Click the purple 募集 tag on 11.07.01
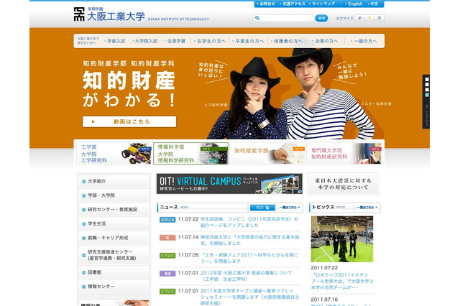Image resolution: width=460 pixels, height=306 pixels. 167,274
